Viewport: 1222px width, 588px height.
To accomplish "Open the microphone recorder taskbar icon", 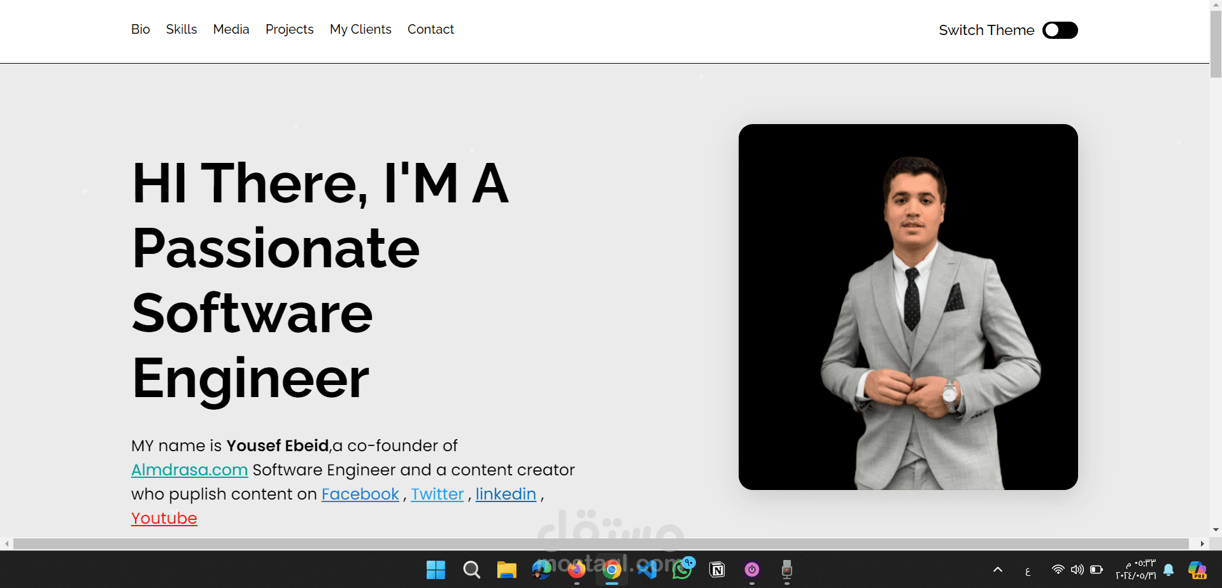I will coord(787,570).
